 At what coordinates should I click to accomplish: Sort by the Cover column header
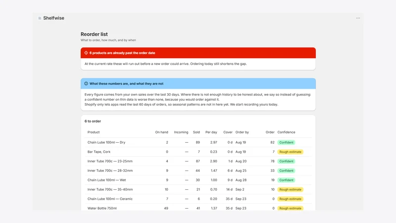[228, 132]
